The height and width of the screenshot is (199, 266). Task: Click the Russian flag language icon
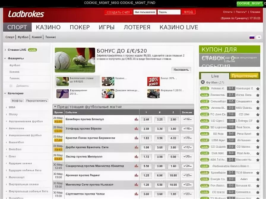click(x=252, y=37)
